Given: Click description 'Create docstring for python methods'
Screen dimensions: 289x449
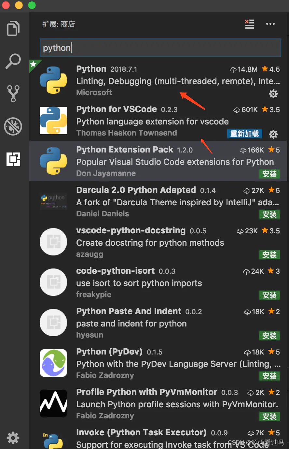Looking at the screenshot, I should click(x=150, y=243).
